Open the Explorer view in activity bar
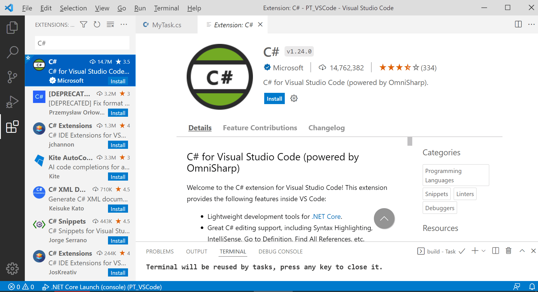The height and width of the screenshot is (292, 538). (x=12, y=28)
